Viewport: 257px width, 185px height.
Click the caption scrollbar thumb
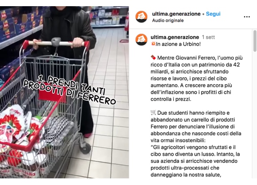[x=255, y=41]
